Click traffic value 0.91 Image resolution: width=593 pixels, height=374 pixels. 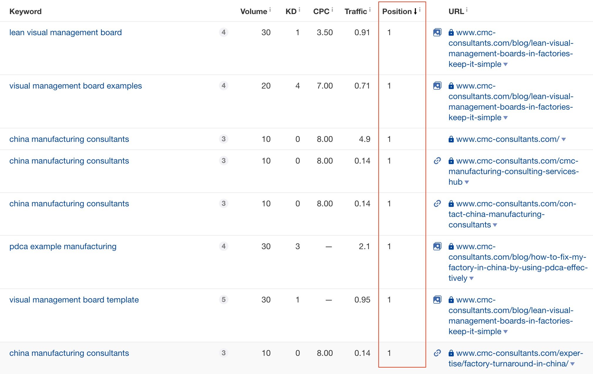pos(362,32)
